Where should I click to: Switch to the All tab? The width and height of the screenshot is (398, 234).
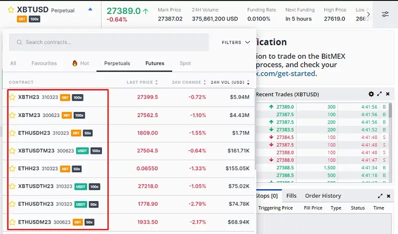(13, 63)
